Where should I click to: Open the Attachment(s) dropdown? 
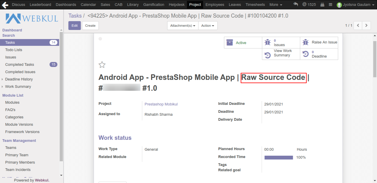click(183, 26)
